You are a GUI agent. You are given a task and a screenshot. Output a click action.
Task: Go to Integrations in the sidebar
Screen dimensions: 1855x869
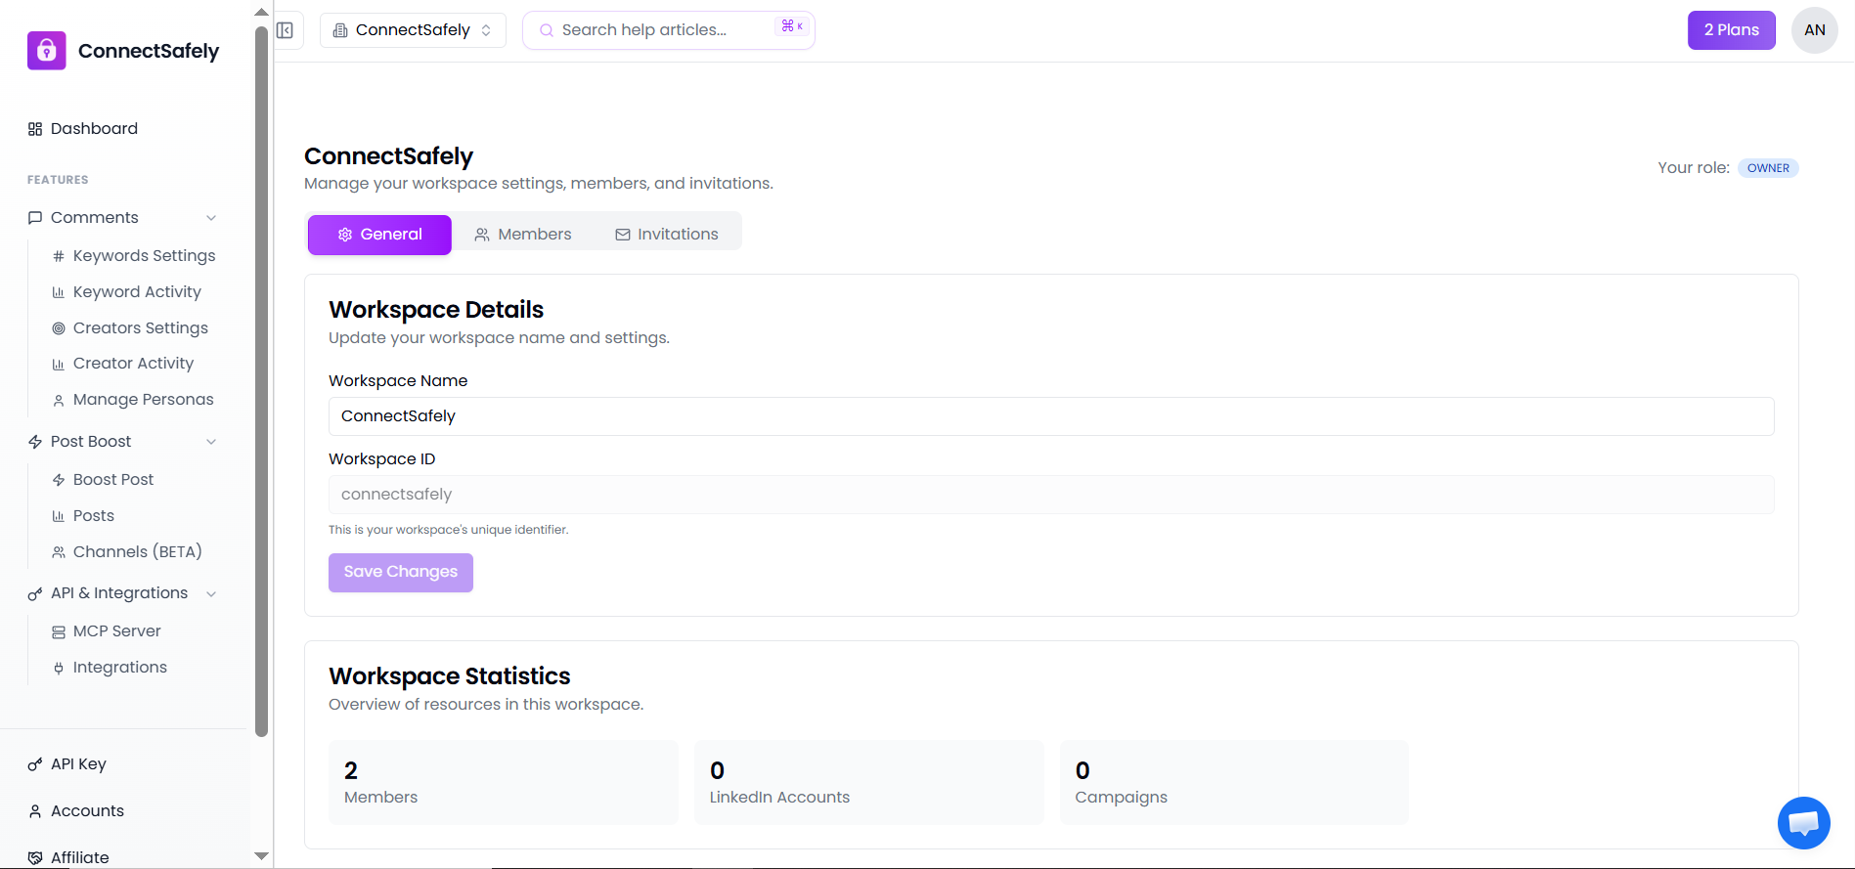(x=119, y=668)
